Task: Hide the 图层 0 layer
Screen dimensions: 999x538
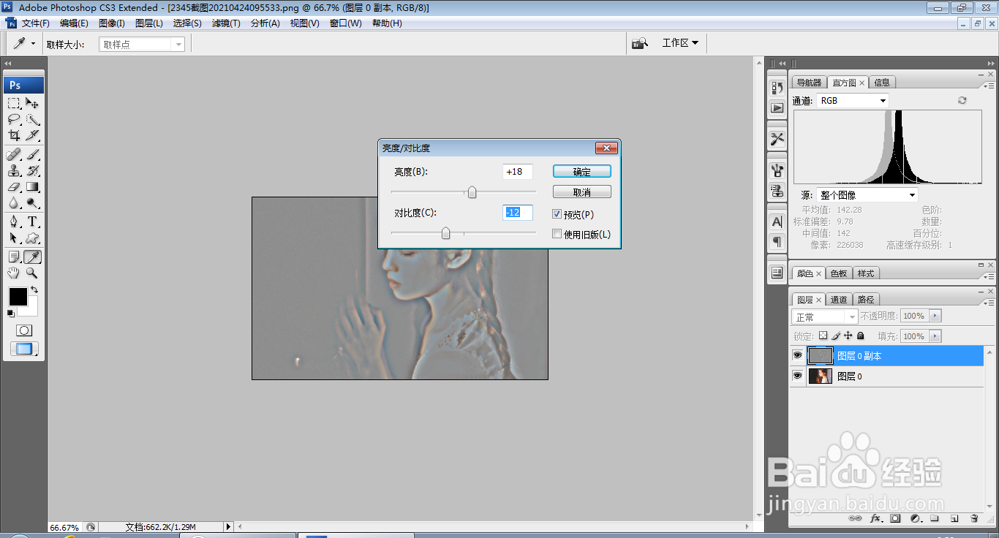Action: coord(797,376)
